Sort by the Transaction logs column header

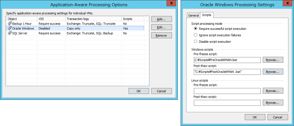click(x=93, y=19)
